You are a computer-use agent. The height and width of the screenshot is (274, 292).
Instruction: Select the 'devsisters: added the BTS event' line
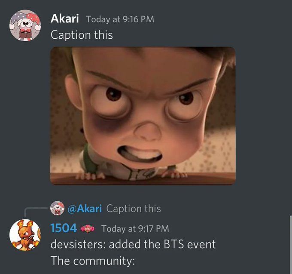(133, 244)
